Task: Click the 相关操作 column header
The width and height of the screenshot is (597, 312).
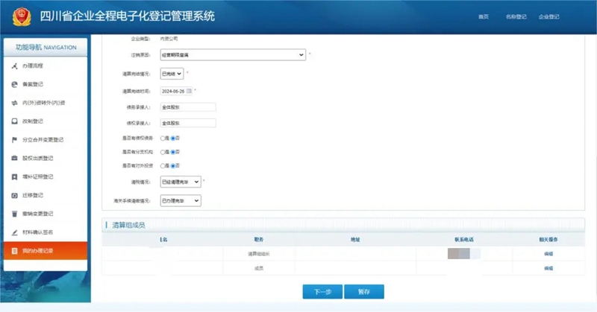Action: (548, 240)
